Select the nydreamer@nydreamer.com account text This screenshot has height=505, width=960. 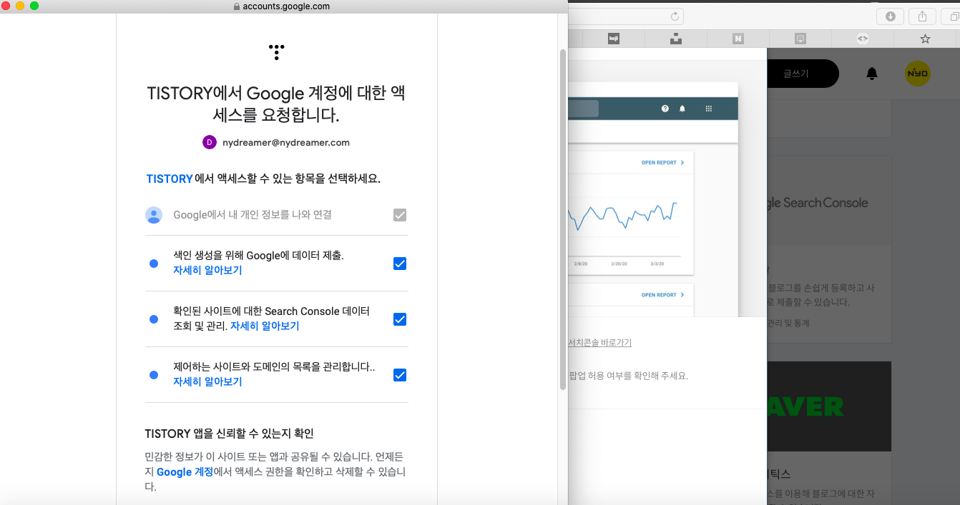click(286, 142)
